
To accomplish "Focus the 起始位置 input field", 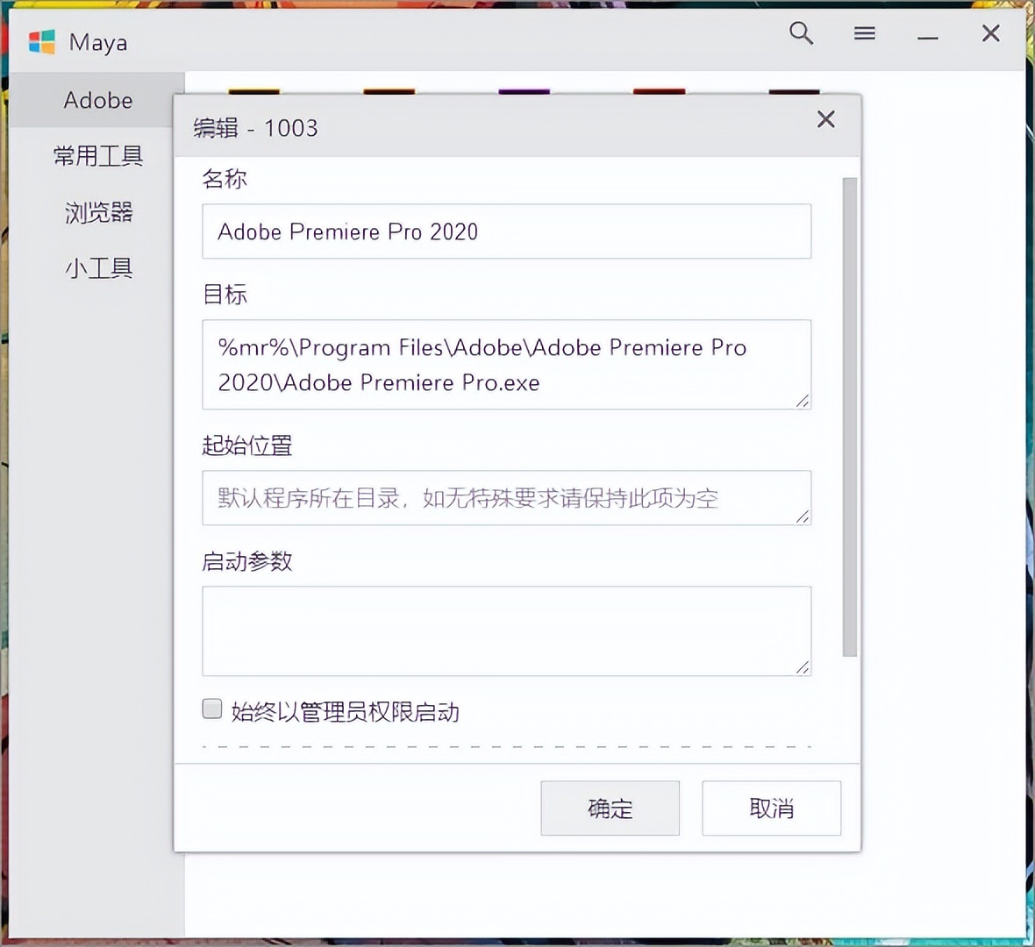I will click(x=506, y=497).
